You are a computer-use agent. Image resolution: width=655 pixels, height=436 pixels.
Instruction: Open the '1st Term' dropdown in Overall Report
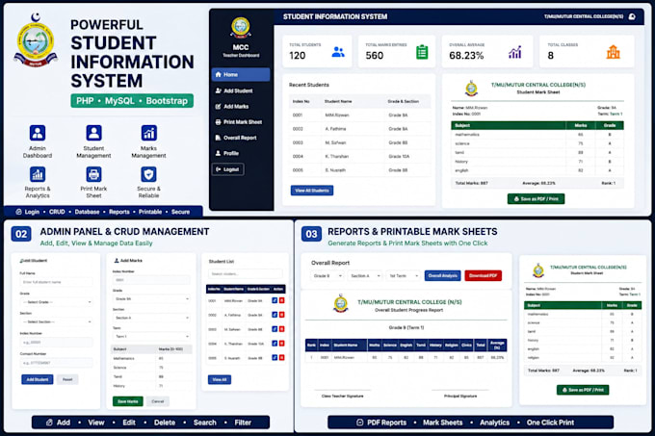(x=404, y=276)
